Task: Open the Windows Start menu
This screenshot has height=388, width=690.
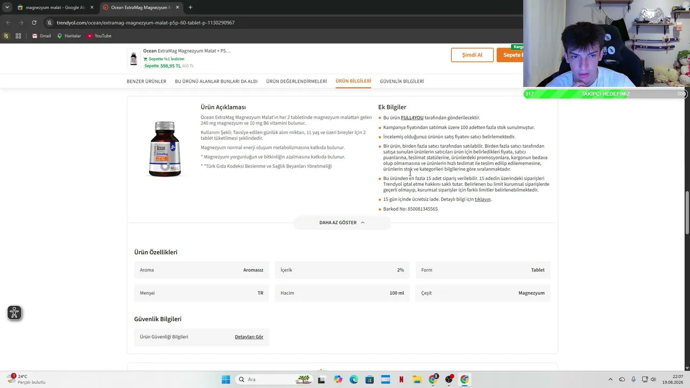Action: click(226, 379)
